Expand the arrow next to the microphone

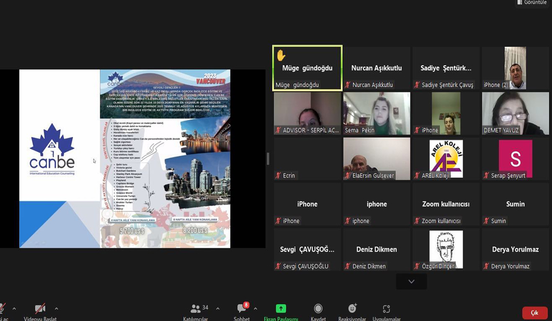pos(14,309)
